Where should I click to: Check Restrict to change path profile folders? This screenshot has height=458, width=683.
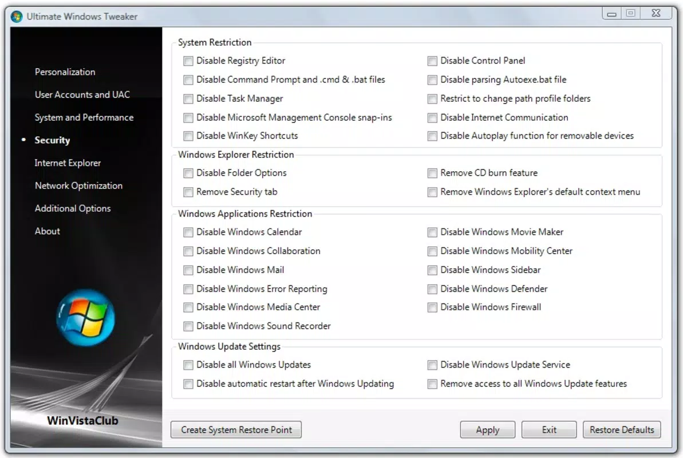432,99
